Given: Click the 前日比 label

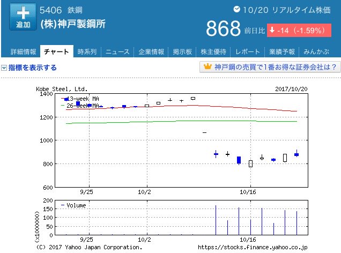Looking at the screenshot, I should 255,31.
